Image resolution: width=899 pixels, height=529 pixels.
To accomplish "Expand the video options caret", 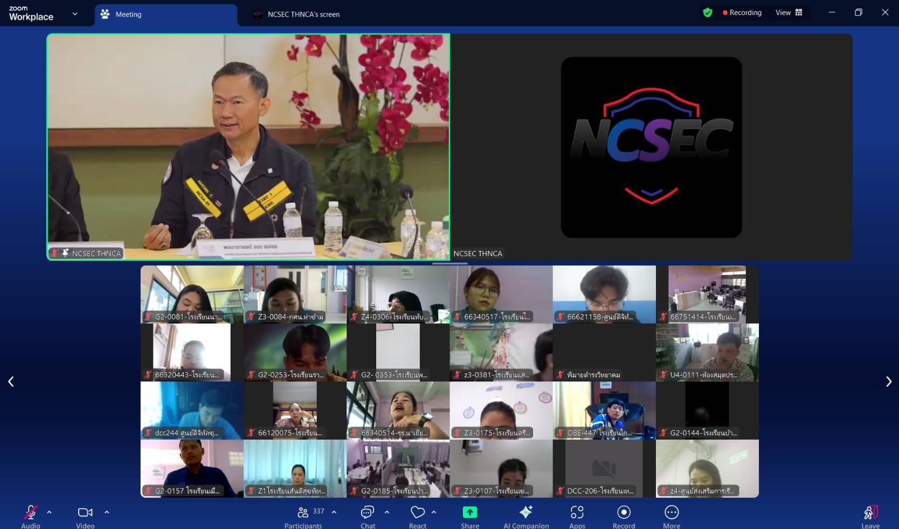I will pyautogui.click(x=107, y=512).
